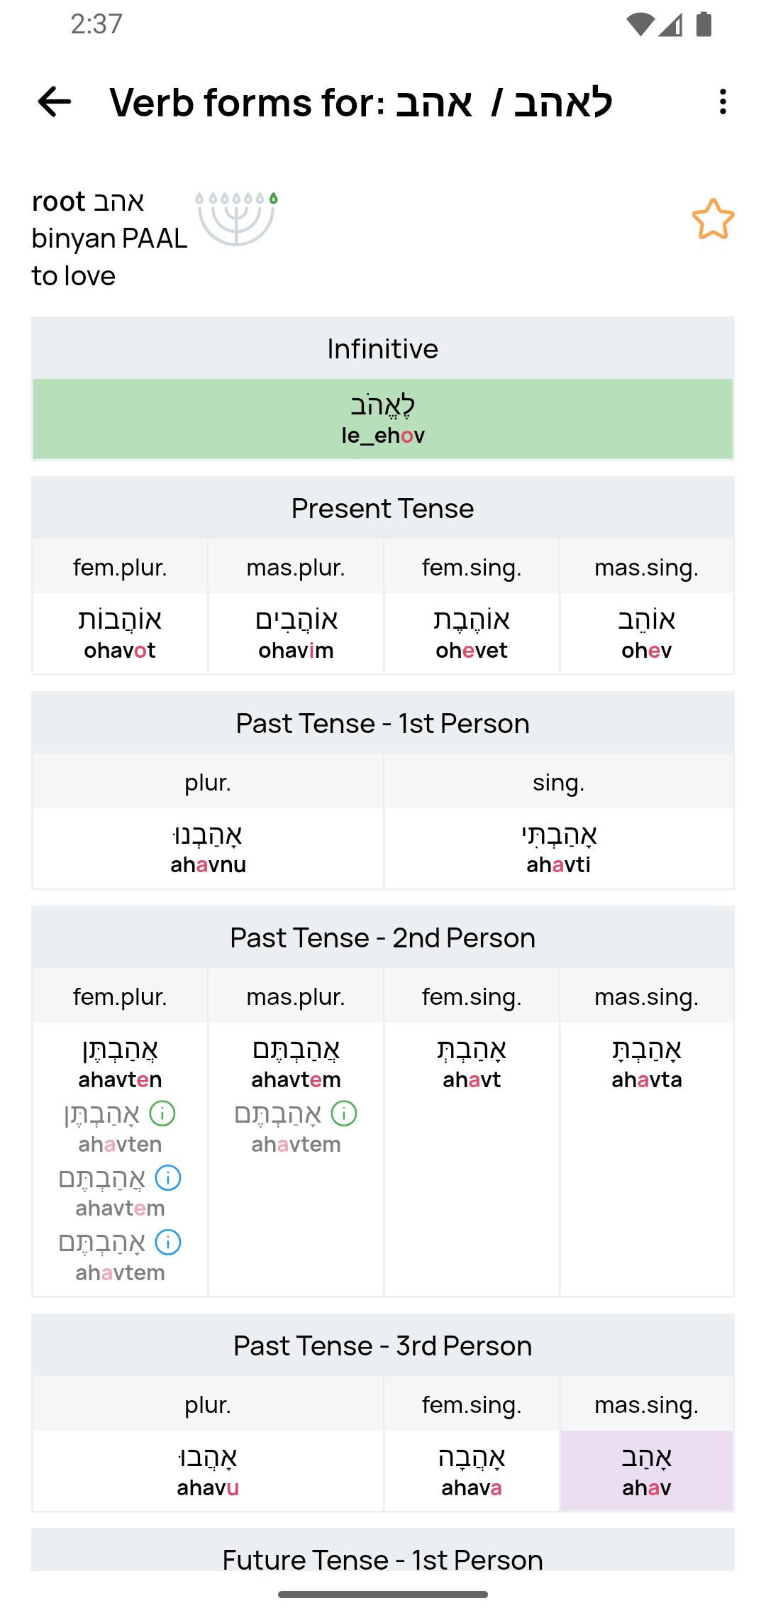766x1618 pixels.
Task: Tap green info icon beside gray ahavten
Action: pos(162,1113)
